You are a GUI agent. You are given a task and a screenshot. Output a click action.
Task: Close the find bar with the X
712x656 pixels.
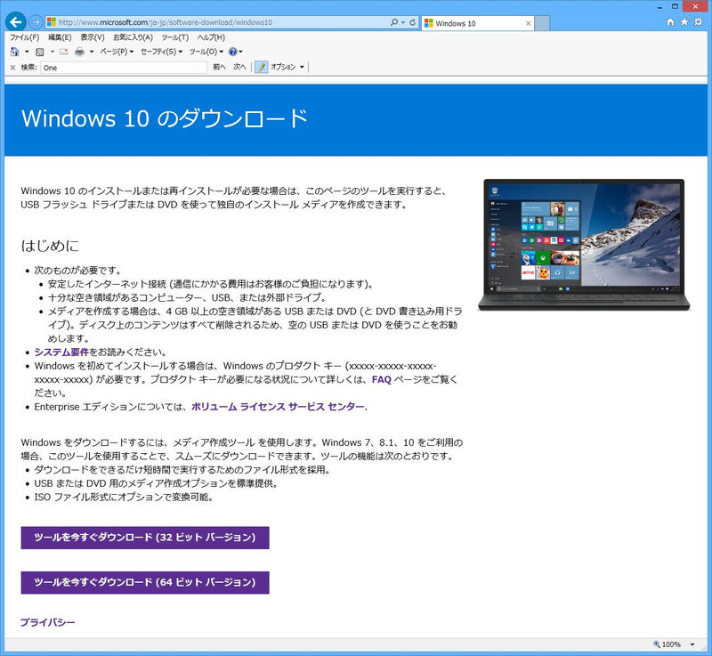(x=12, y=68)
